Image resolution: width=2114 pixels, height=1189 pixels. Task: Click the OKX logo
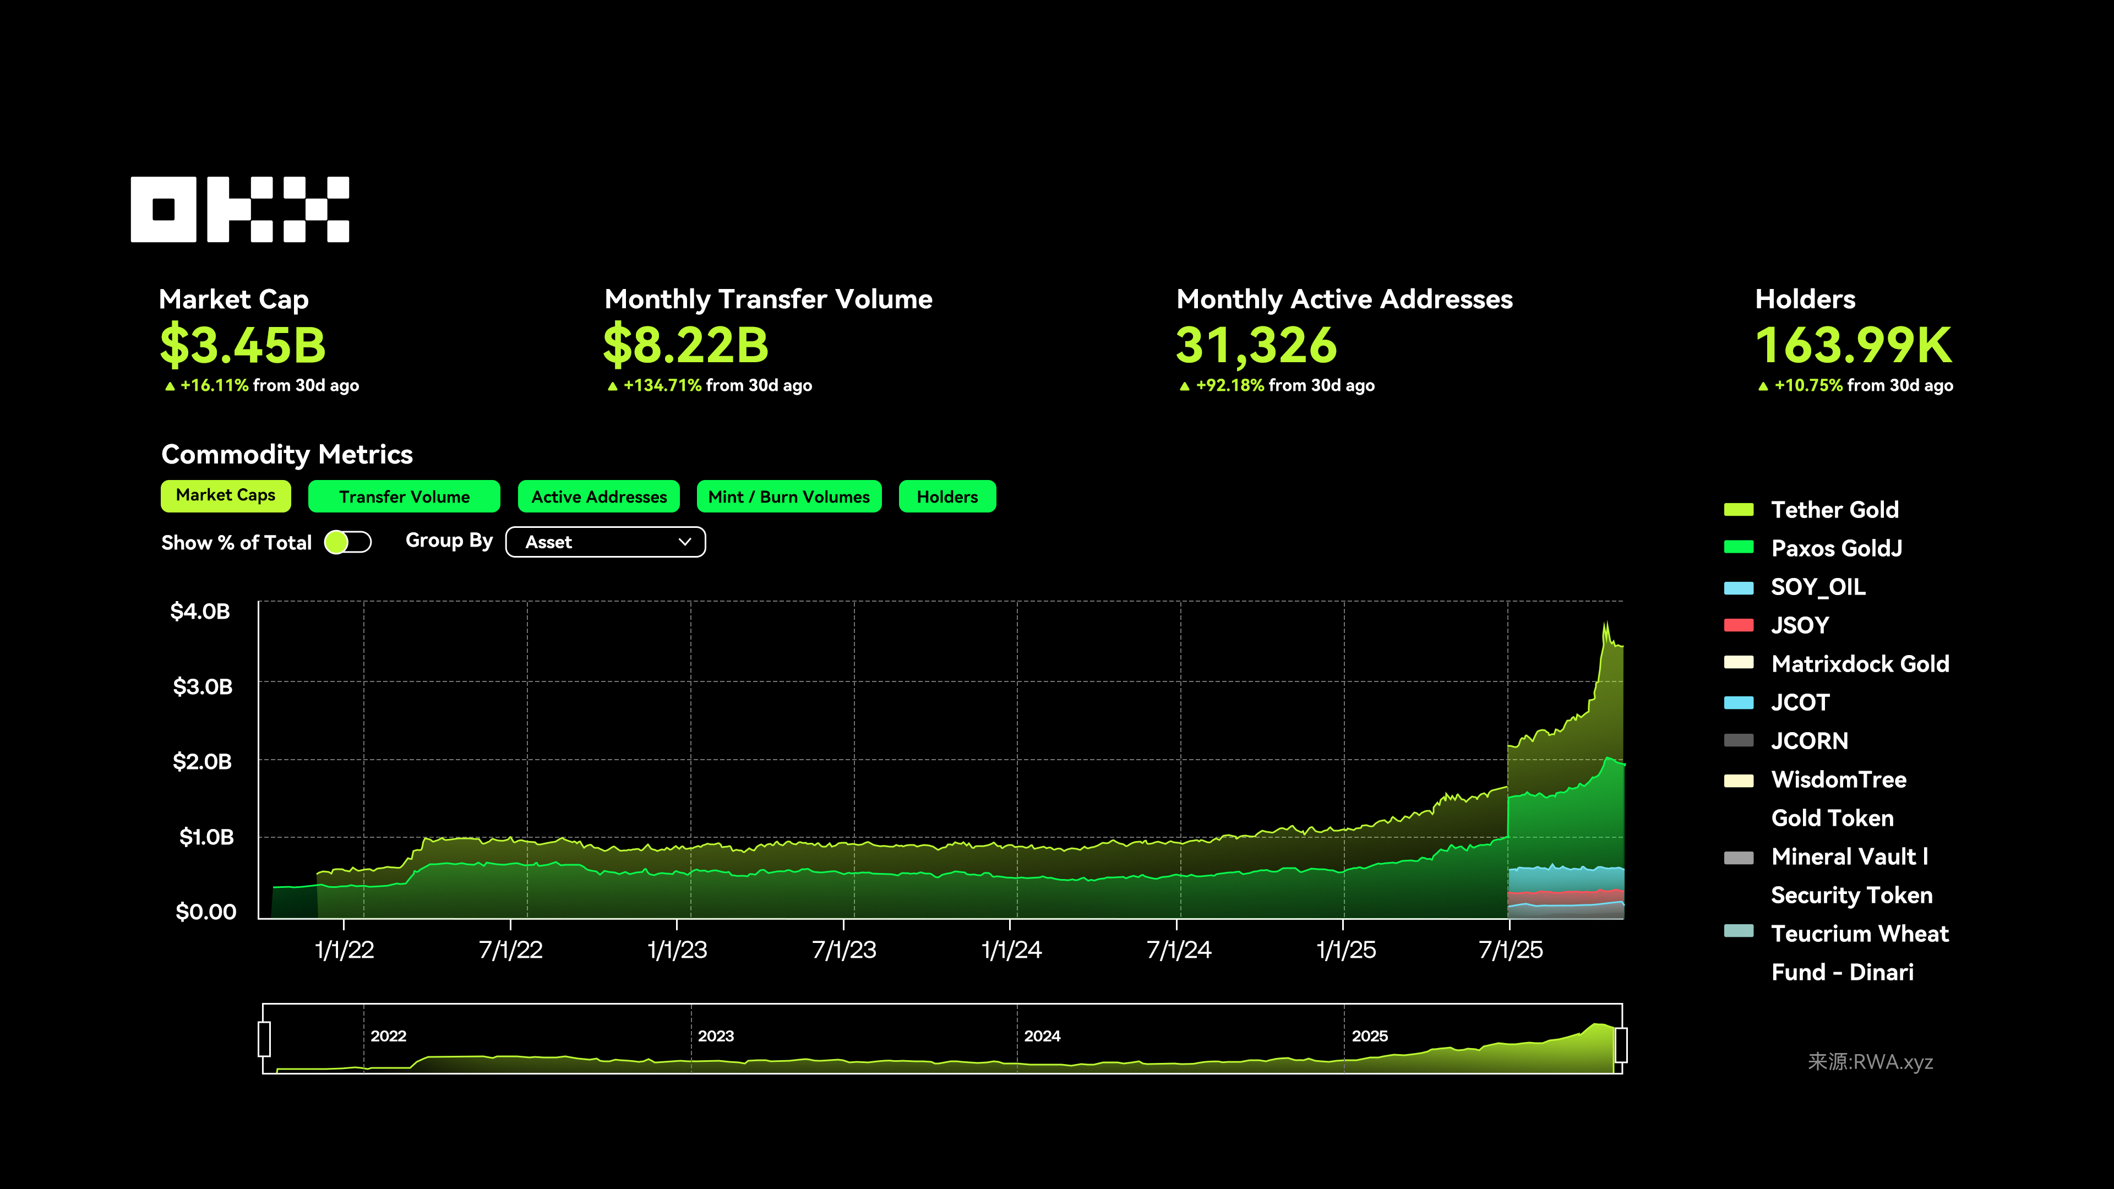(x=239, y=209)
